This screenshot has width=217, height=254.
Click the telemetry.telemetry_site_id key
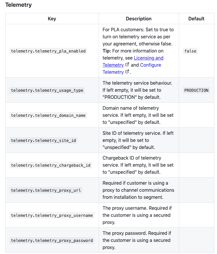point(44,140)
